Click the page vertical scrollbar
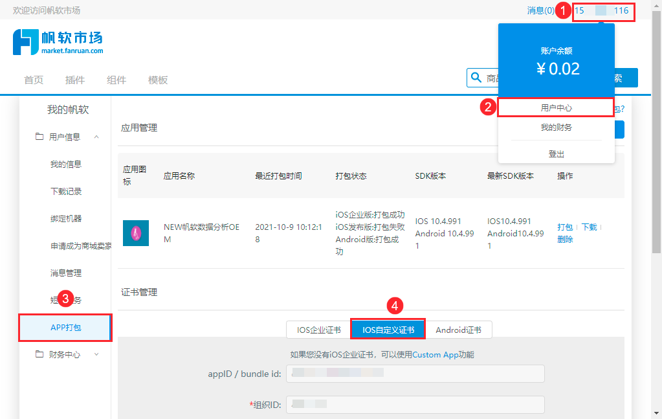Viewport: 662px width, 419px height. click(657, 133)
